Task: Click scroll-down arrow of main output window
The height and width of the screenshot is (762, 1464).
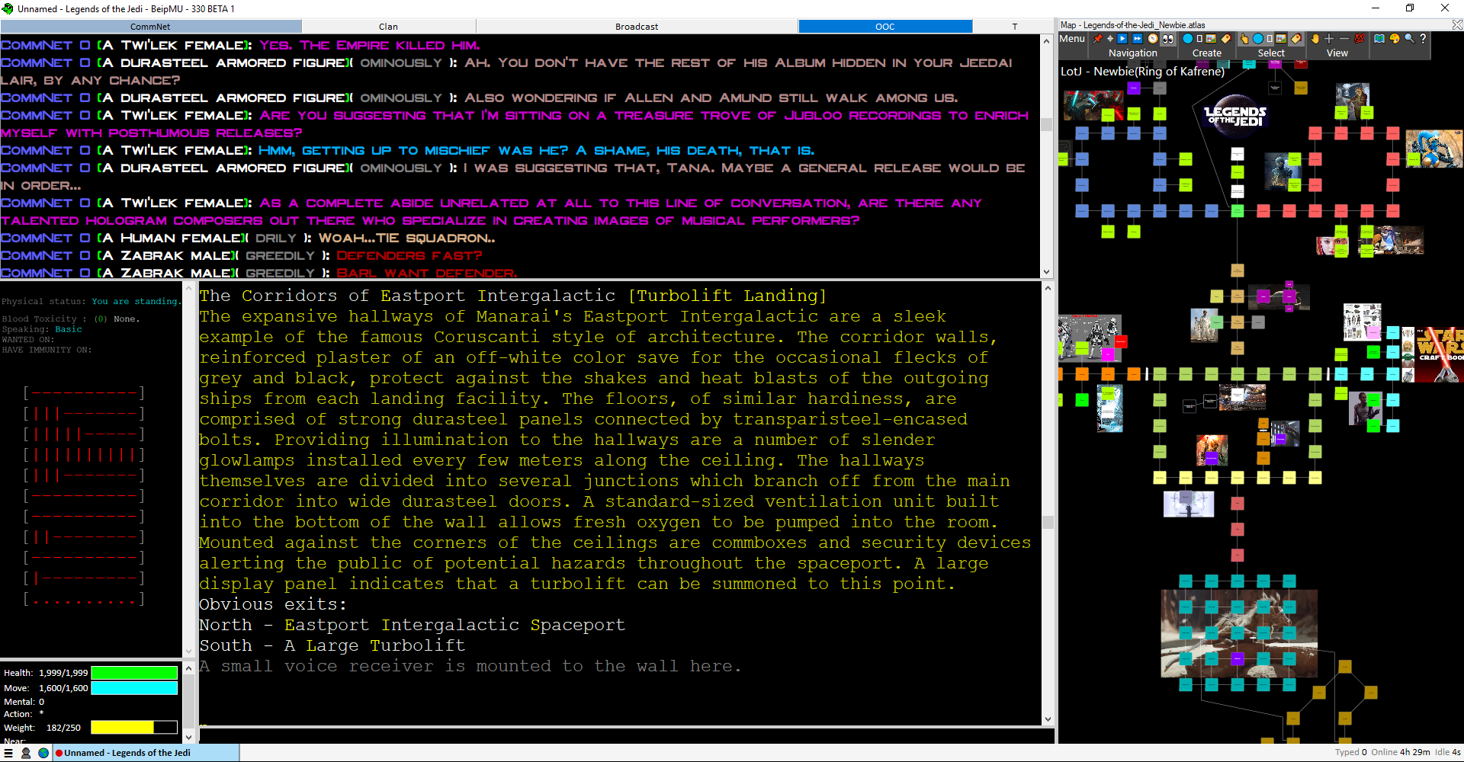Action: click(x=1048, y=719)
